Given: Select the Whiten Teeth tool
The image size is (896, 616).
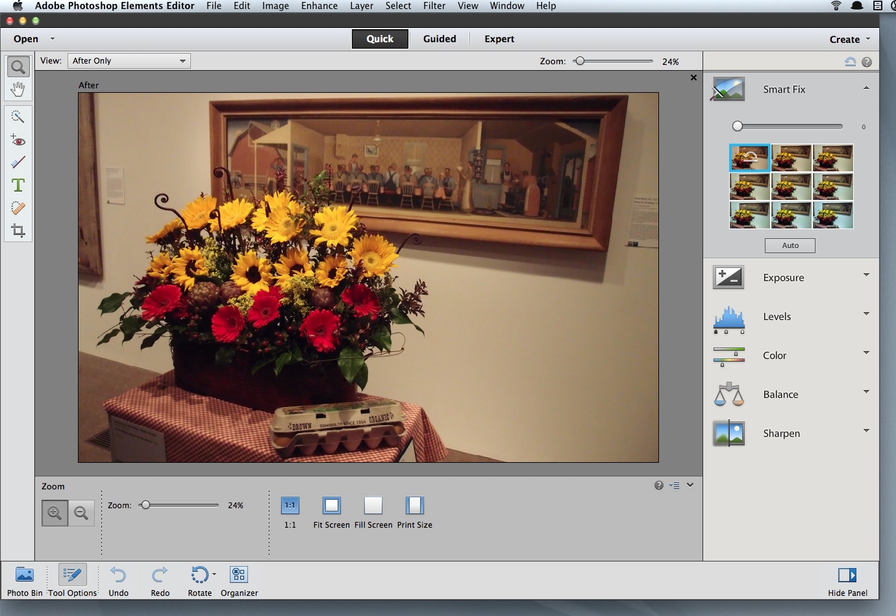Looking at the screenshot, I should (18, 162).
